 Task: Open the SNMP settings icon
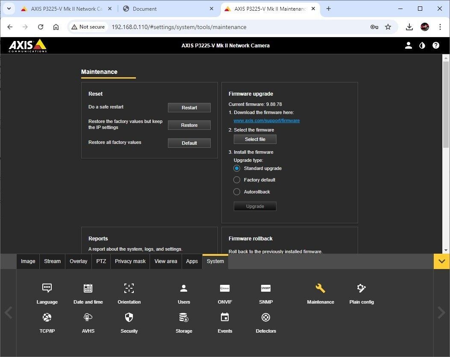(266, 288)
